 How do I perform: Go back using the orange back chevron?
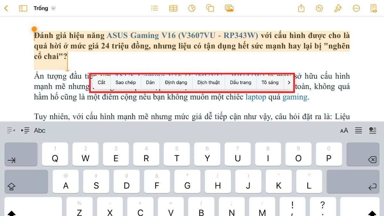pyautogui.click(x=6, y=8)
